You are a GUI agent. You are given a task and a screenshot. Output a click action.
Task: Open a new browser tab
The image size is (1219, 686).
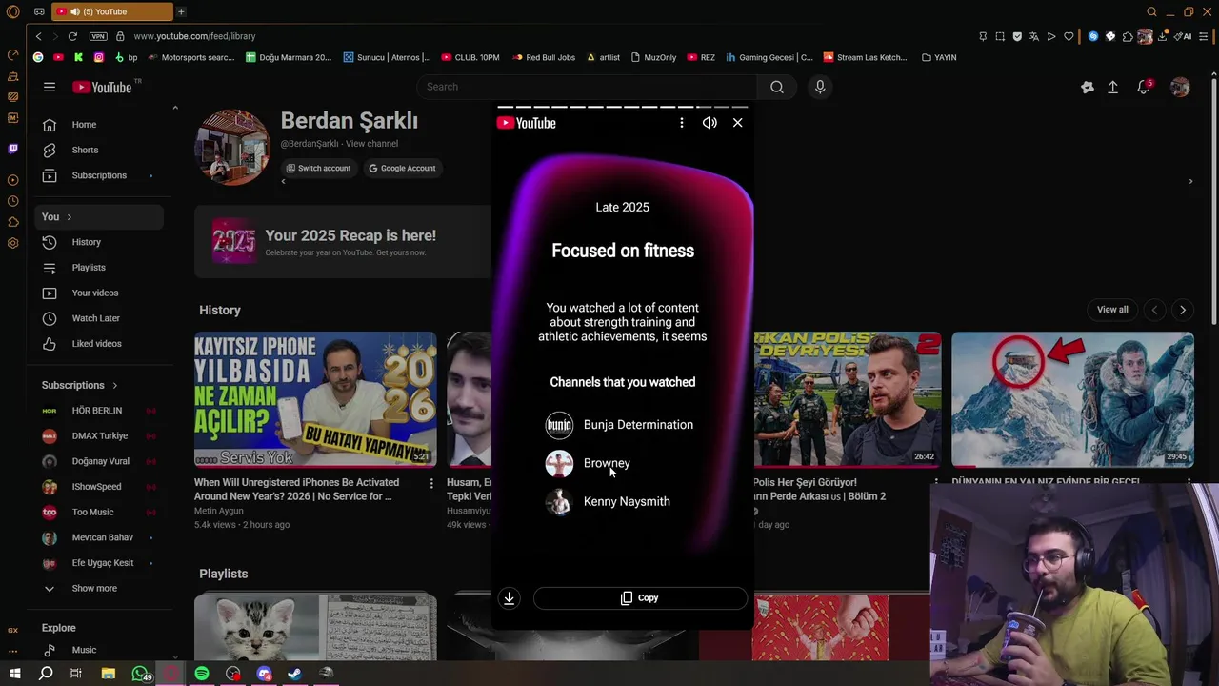point(181,11)
